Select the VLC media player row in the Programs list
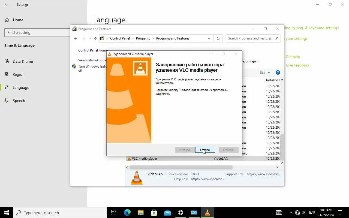 tap(203, 159)
